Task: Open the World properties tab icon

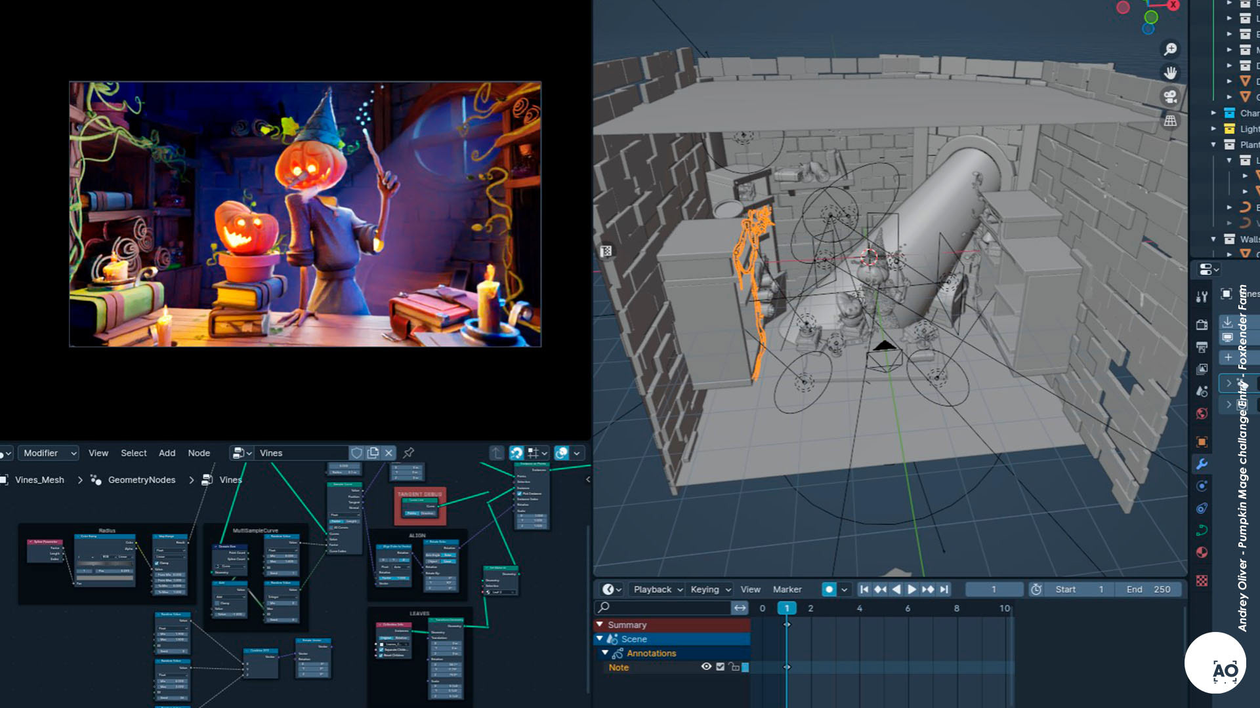Action: tap(1202, 414)
